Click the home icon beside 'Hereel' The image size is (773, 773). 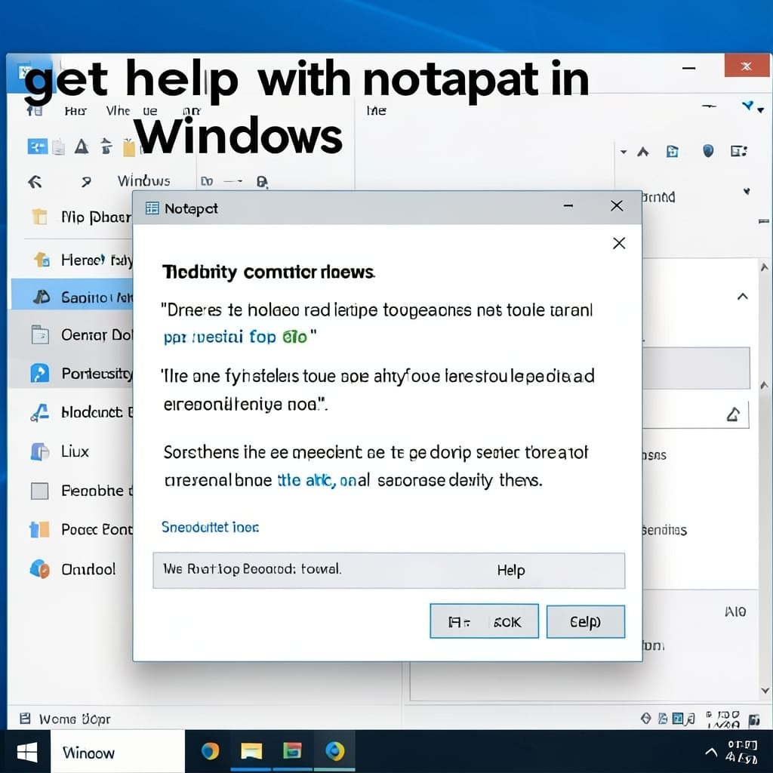(42, 259)
